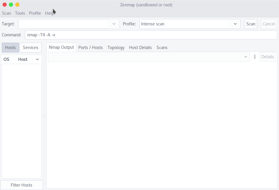This screenshot has height=190, width=279.
Task: Toggle the Services view button
Action: pos(31,48)
